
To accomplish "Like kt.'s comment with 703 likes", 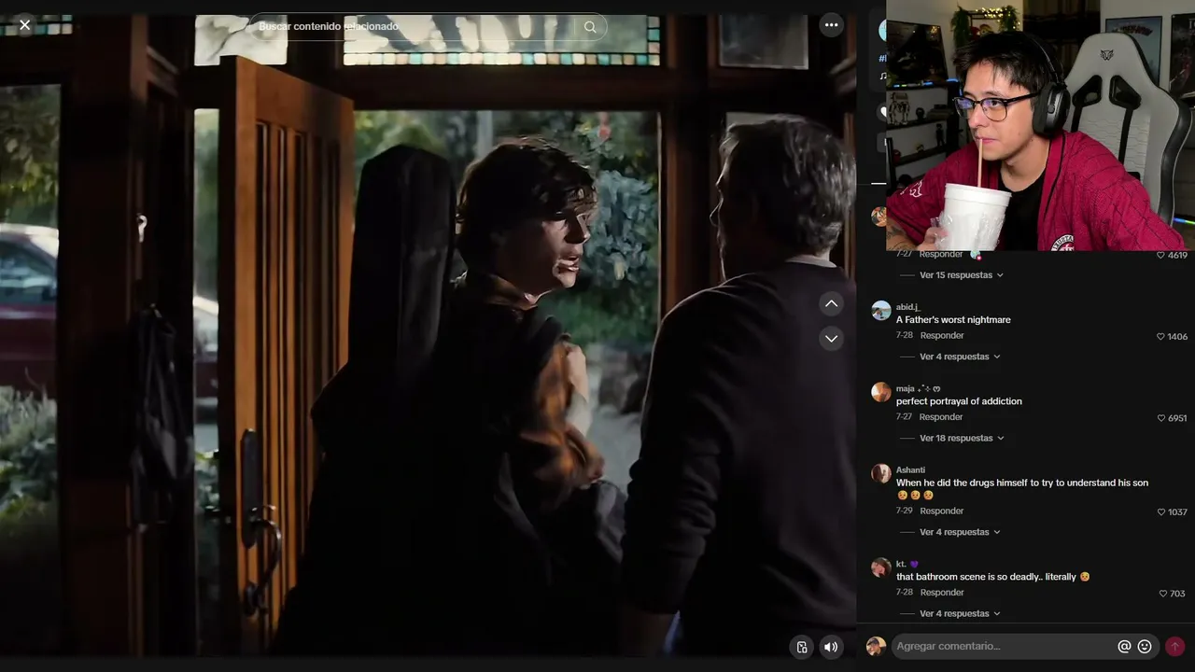I will pos(1163,593).
